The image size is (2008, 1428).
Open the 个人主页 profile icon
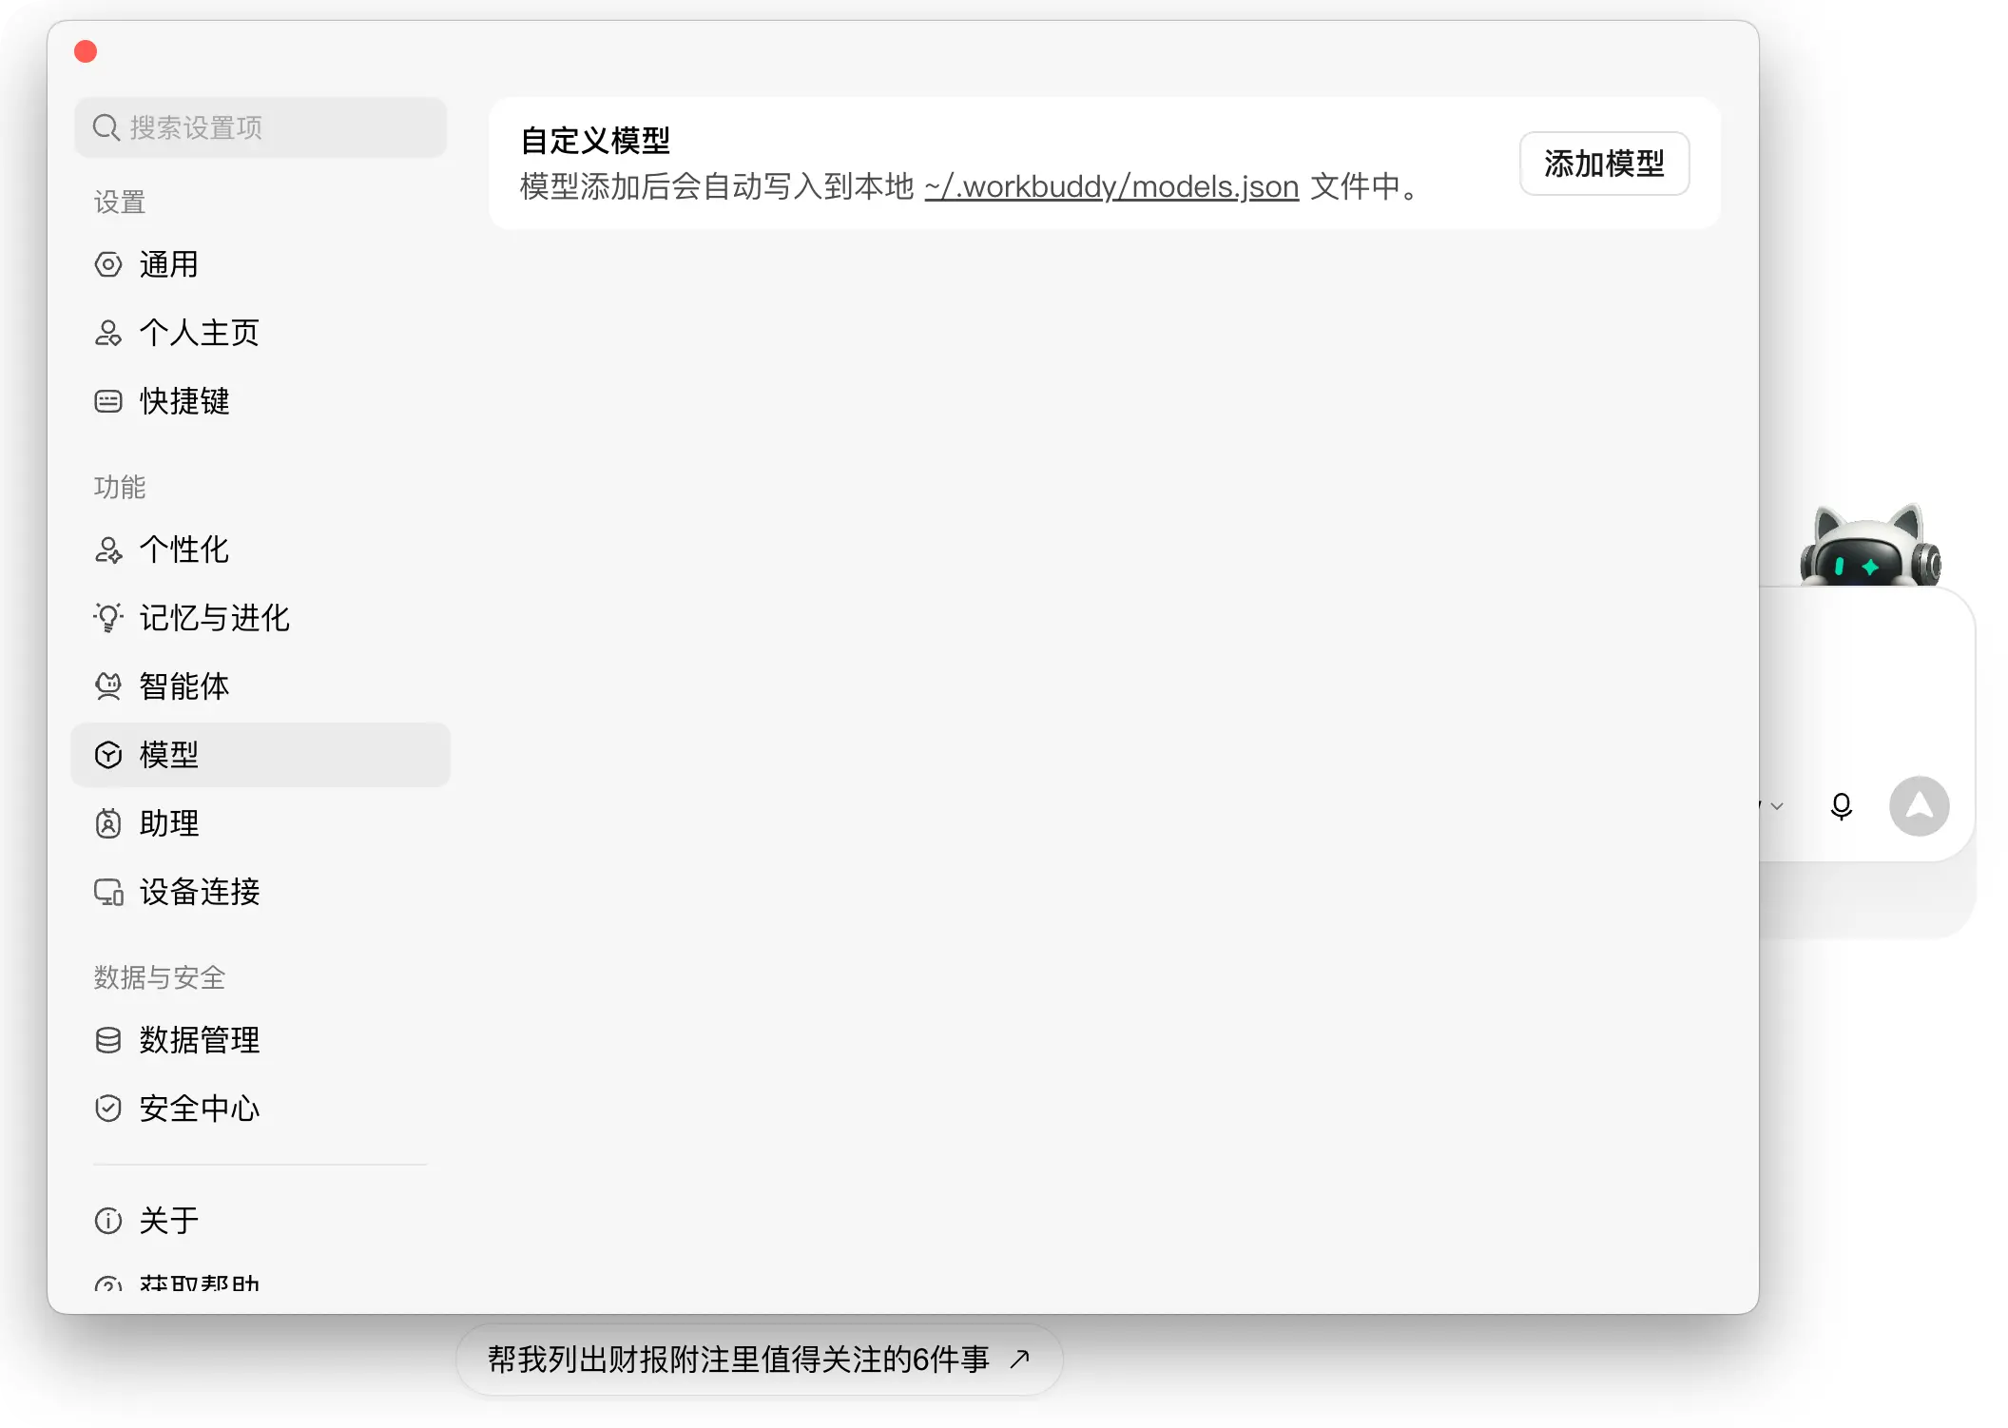click(x=108, y=333)
